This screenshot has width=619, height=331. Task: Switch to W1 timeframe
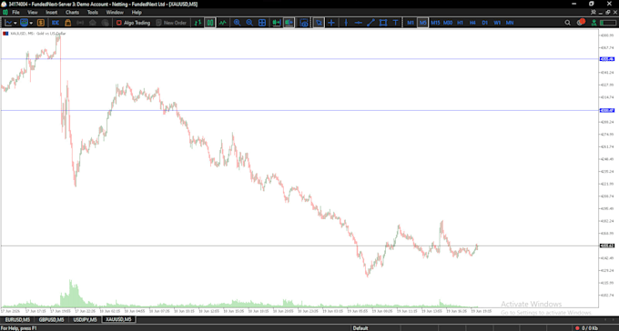point(497,23)
